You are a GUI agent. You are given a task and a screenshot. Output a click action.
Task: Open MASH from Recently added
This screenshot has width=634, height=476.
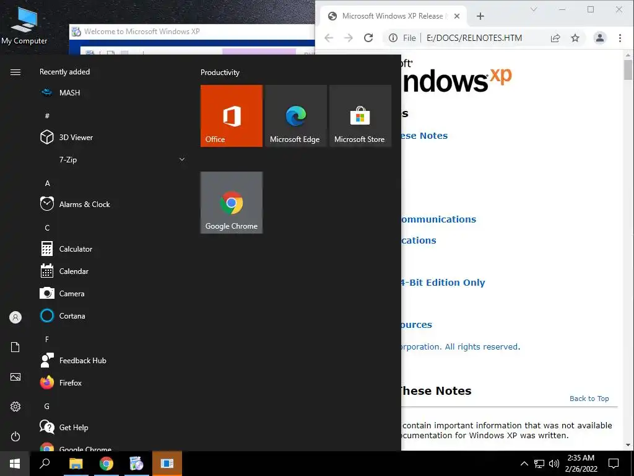point(113,93)
